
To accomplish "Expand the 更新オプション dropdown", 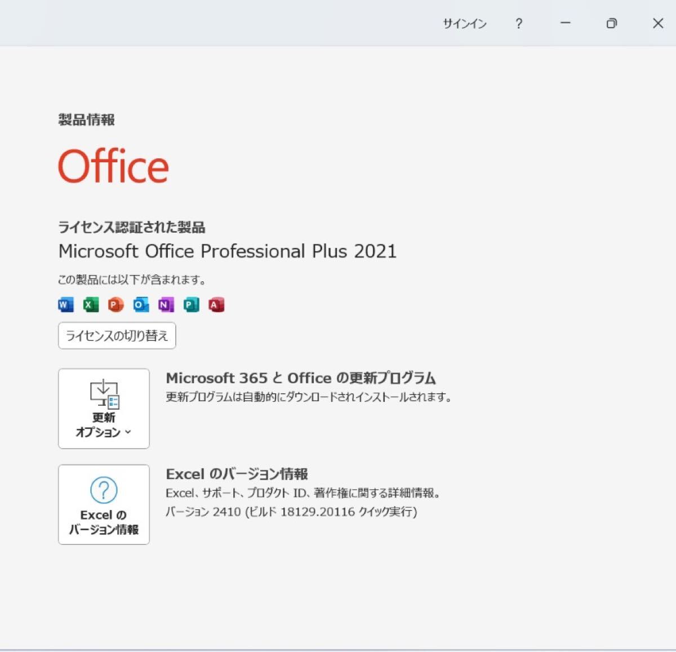I will pos(104,409).
